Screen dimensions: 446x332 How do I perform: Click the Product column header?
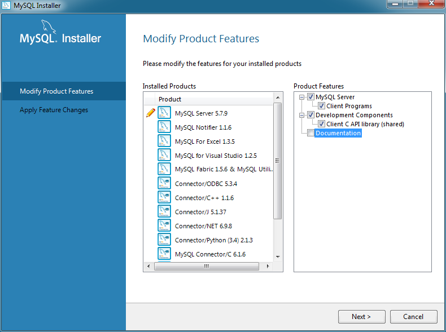[x=213, y=99]
